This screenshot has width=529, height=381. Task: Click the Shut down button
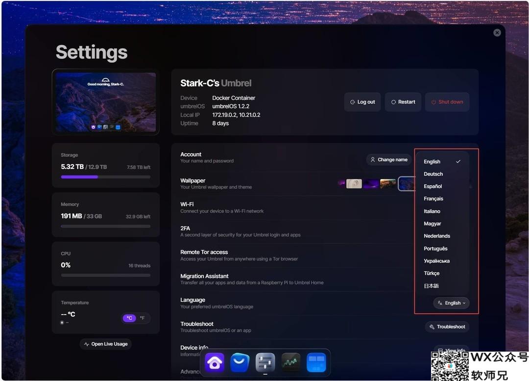coord(447,102)
